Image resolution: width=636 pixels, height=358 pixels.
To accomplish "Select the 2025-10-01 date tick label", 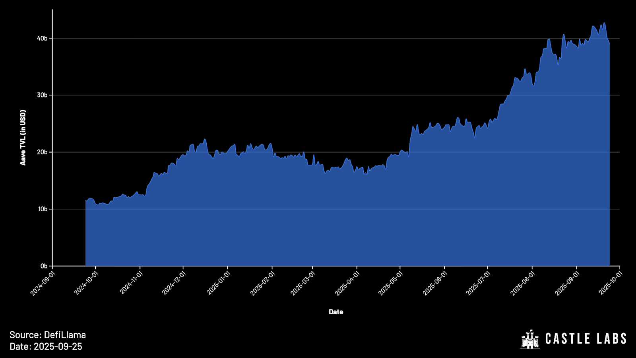I will point(610,283).
